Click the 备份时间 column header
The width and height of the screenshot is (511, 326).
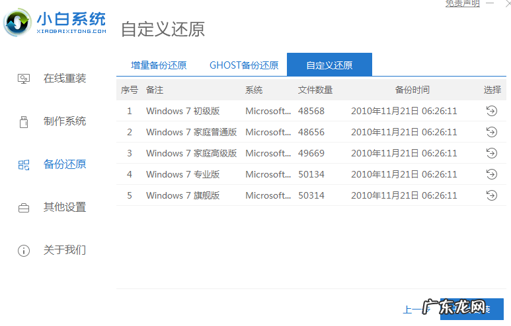[413, 90]
